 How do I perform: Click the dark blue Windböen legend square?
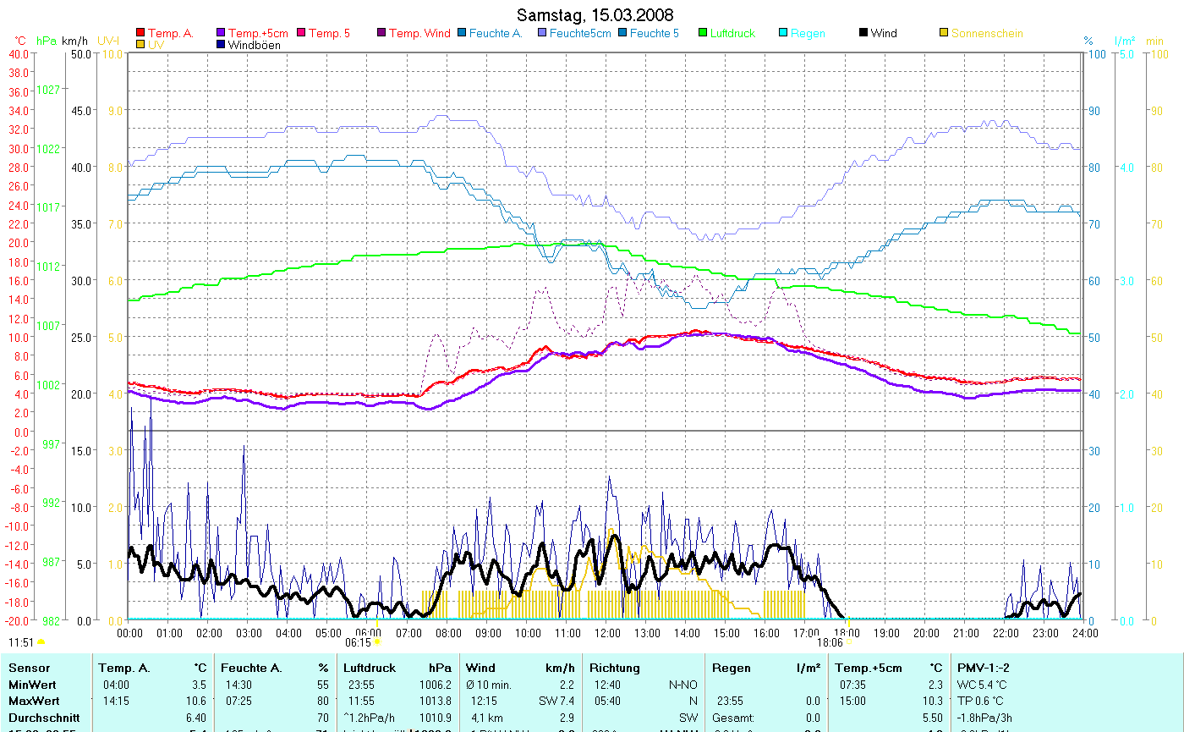[222, 45]
